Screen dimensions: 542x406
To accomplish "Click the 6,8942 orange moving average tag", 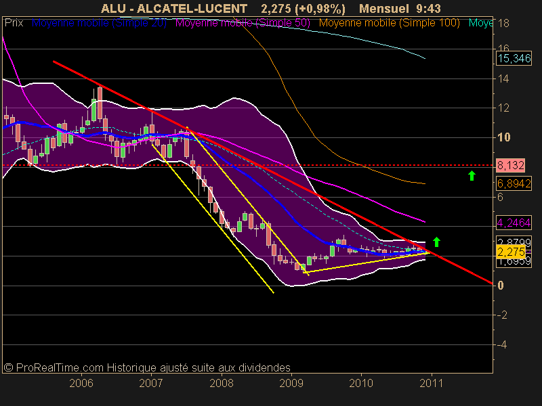I will [514, 183].
